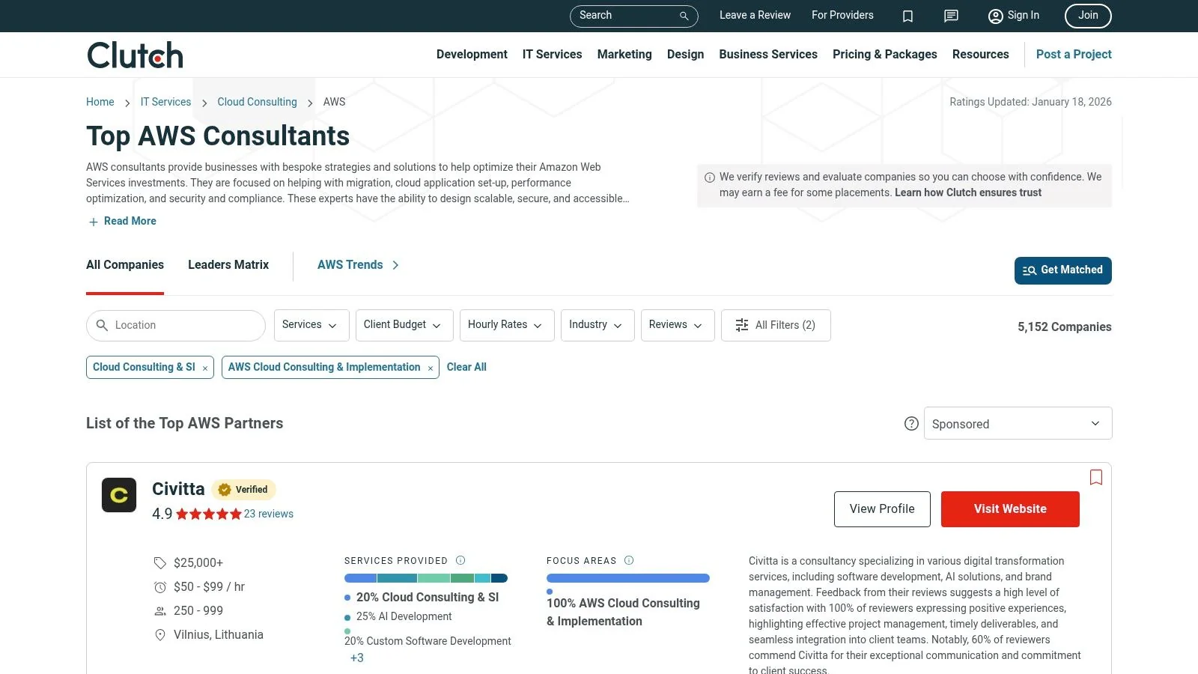Click the Clutch logo
The width and height of the screenshot is (1198, 674).
point(134,54)
